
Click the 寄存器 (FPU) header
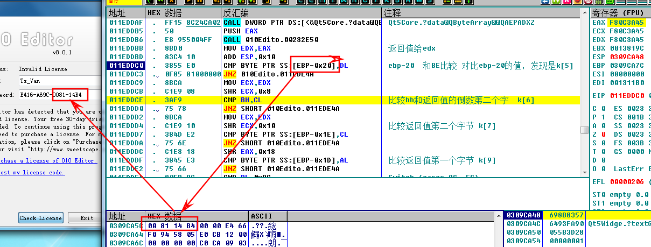point(620,13)
